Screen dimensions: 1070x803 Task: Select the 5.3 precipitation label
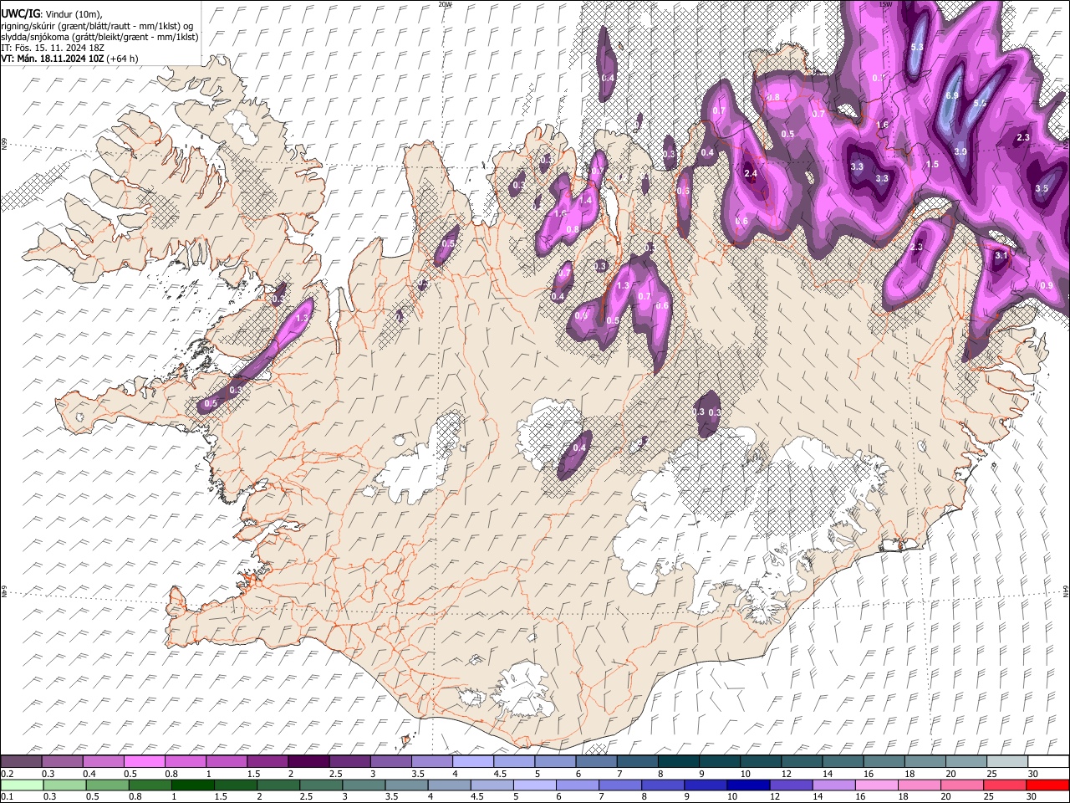pos(917,48)
